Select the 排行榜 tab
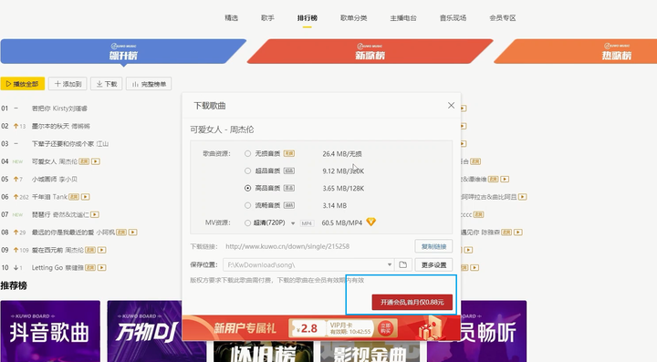 [308, 18]
